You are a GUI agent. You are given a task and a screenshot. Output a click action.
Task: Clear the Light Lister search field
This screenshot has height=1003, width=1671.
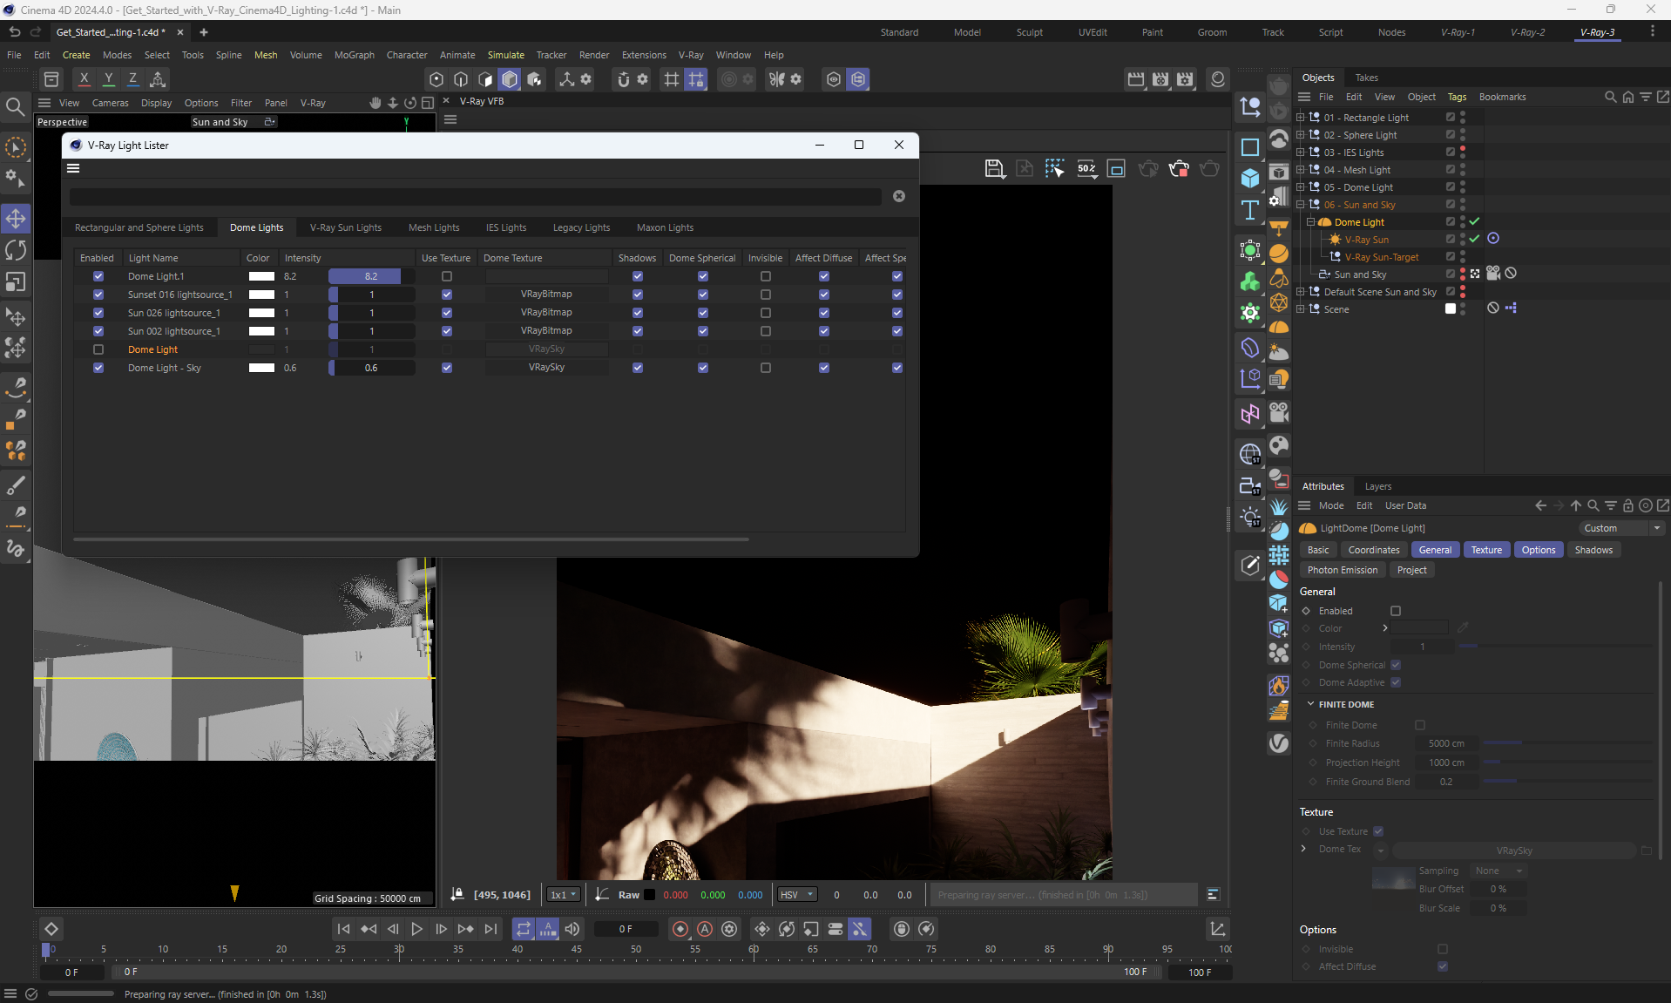pos(899,196)
